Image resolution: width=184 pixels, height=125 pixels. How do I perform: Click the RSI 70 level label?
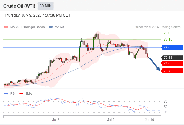pyautogui.click(x=166, y=101)
